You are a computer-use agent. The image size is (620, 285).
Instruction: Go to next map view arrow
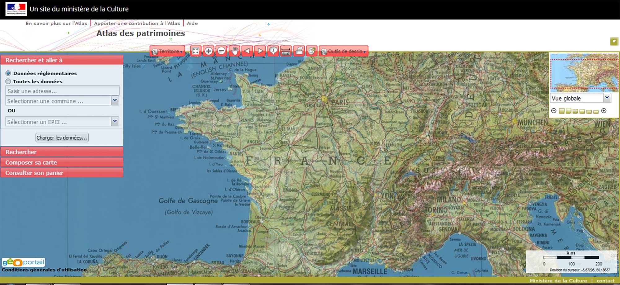(260, 51)
